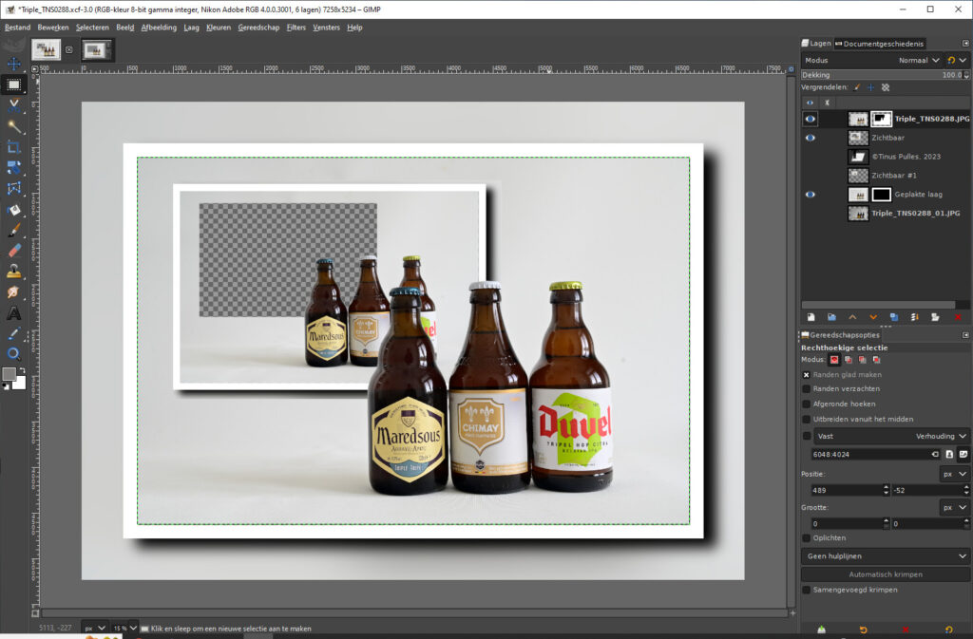973x639 pixels.
Task: Open the Filters menu
Action: coord(296,28)
